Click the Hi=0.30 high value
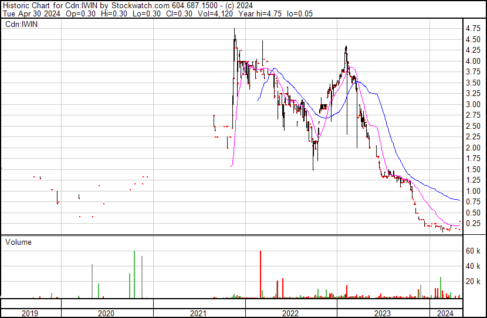Viewport: 487px width, 318px height. pyautogui.click(x=114, y=13)
